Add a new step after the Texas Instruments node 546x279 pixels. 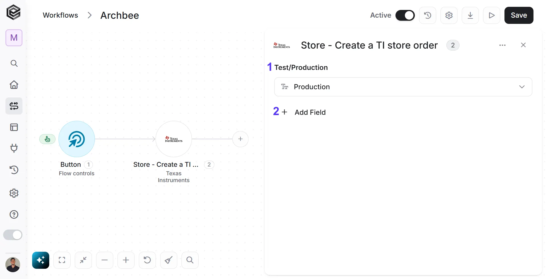coord(240,139)
